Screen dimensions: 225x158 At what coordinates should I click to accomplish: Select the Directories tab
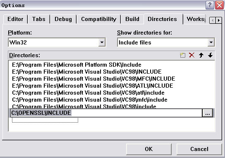[x=162, y=19]
